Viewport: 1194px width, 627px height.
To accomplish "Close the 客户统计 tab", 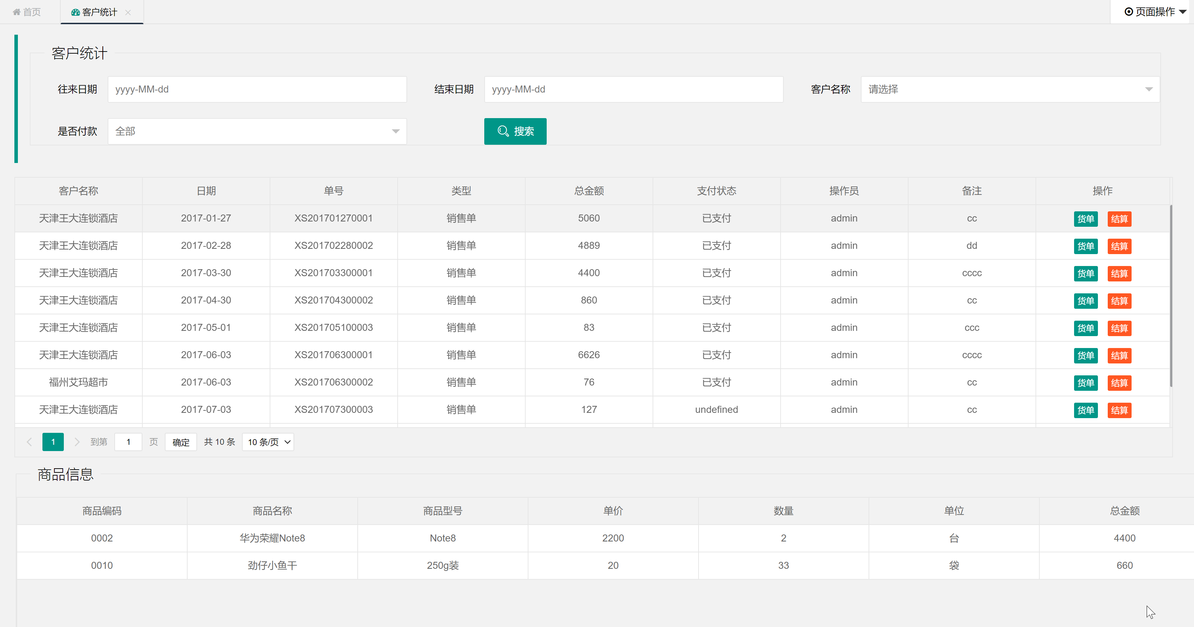I will [x=128, y=13].
